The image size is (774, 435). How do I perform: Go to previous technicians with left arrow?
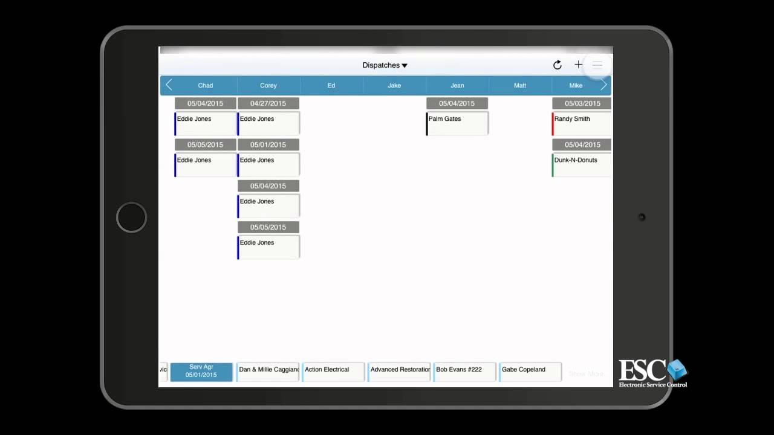(x=169, y=85)
